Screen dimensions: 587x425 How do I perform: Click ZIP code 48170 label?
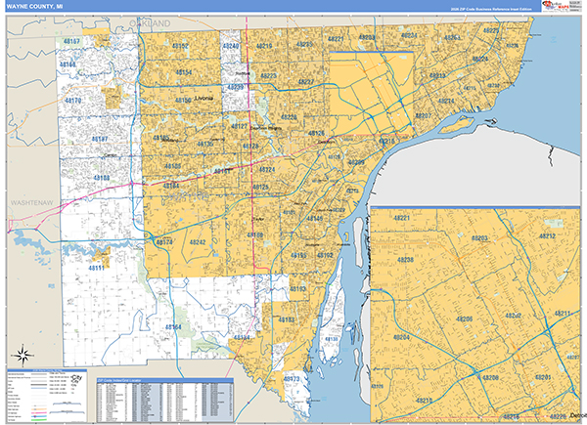(x=75, y=101)
